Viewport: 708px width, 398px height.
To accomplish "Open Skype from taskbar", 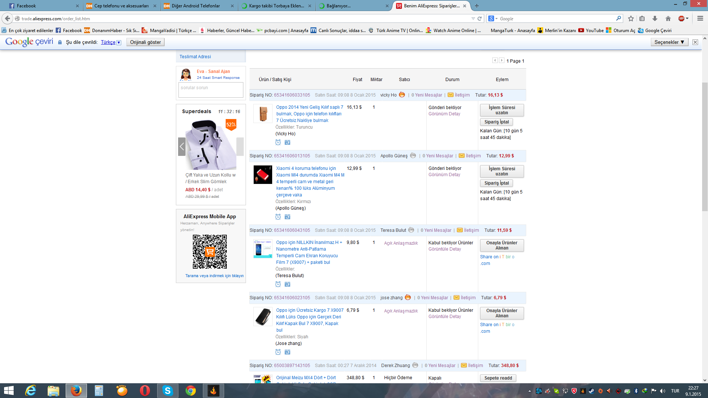I will pyautogui.click(x=168, y=391).
